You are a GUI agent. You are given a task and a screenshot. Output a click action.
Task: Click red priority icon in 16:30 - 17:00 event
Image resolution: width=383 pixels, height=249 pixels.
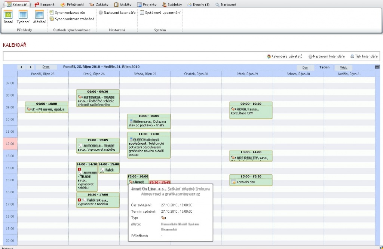79,200
